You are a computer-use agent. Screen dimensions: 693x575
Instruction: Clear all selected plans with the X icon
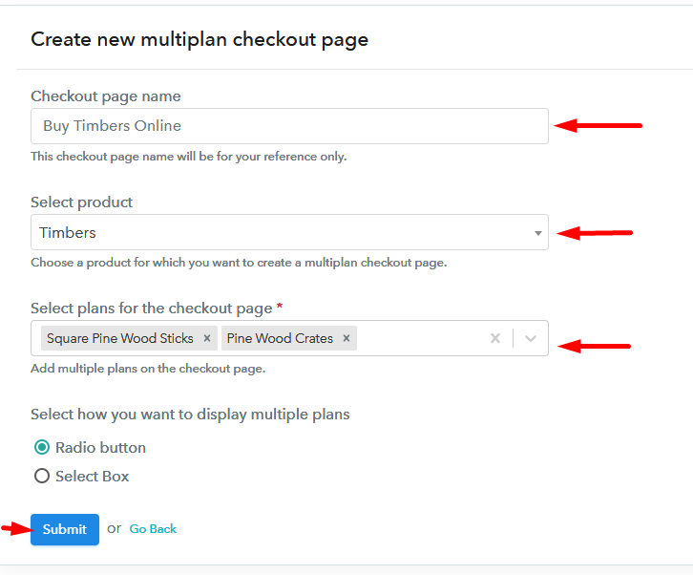[495, 338]
